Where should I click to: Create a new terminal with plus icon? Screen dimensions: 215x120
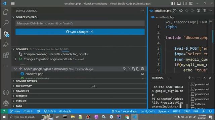[189, 78]
